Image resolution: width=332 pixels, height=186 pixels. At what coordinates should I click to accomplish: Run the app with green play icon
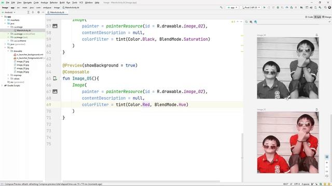(264, 7)
